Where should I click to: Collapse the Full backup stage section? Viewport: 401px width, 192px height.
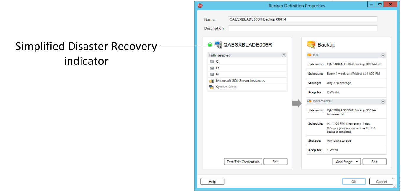point(383,55)
